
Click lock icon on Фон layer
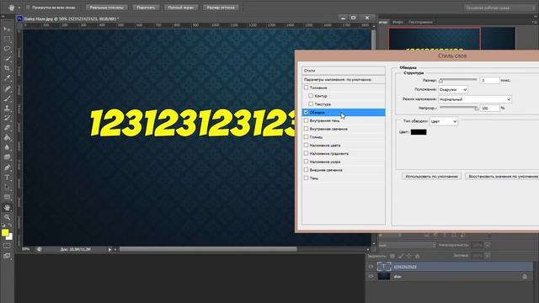tap(525, 276)
